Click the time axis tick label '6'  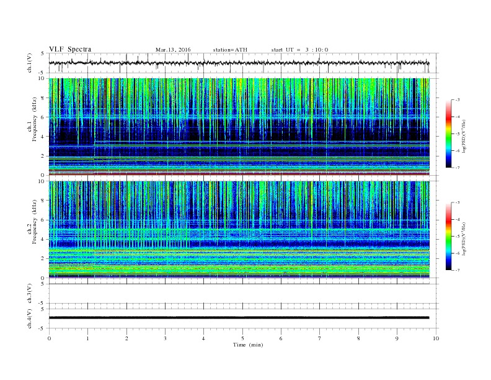[x=281, y=338]
